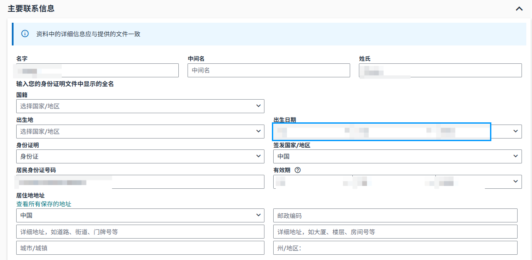Screen dimensions: 532x260
Task: Click the building address field 详细地址，如大厦、楼层、房间号等
Action: (395, 232)
